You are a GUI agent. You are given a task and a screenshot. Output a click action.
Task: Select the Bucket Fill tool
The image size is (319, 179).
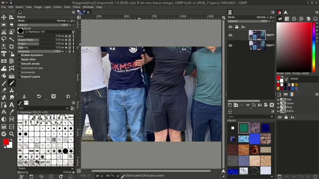point(3,76)
